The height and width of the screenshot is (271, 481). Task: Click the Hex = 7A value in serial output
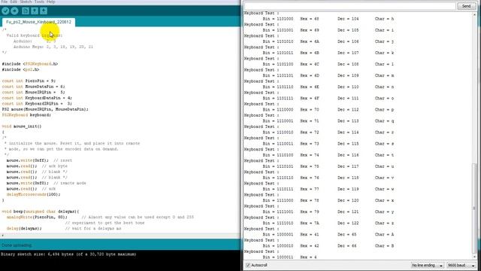pyautogui.click(x=310, y=223)
